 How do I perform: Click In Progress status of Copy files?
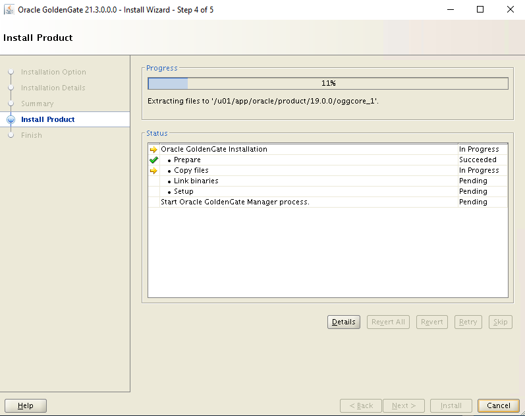(479, 170)
